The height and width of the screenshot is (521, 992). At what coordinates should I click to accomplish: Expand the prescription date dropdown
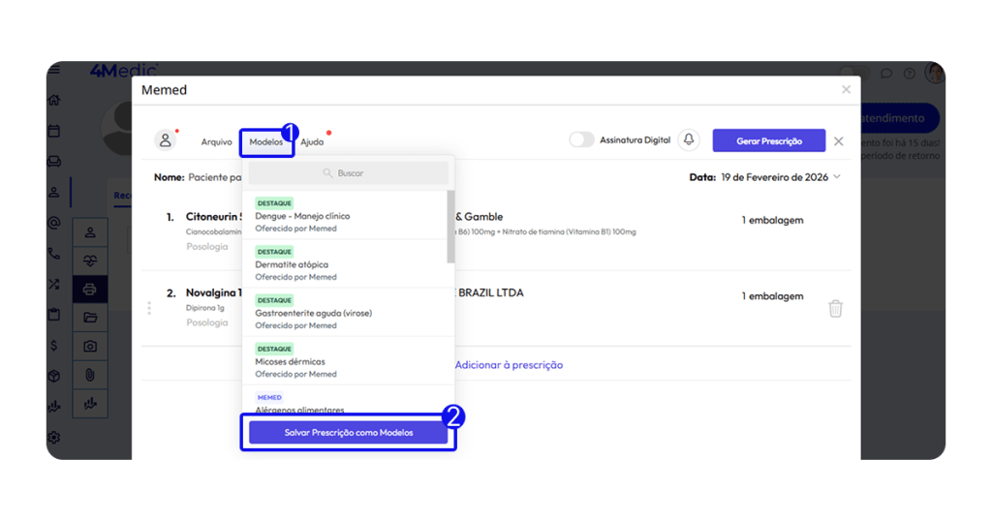click(x=837, y=177)
